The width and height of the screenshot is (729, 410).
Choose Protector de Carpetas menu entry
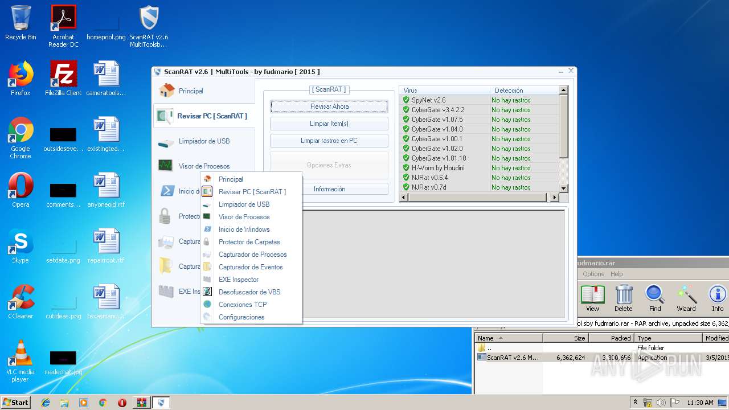point(251,242)
